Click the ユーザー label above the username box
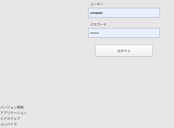 point(97,4)
